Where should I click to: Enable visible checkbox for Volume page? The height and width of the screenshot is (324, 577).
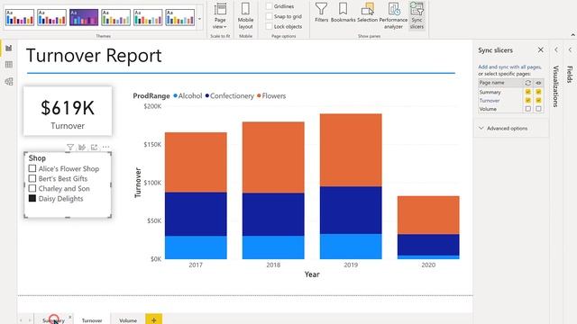[538, 109]
